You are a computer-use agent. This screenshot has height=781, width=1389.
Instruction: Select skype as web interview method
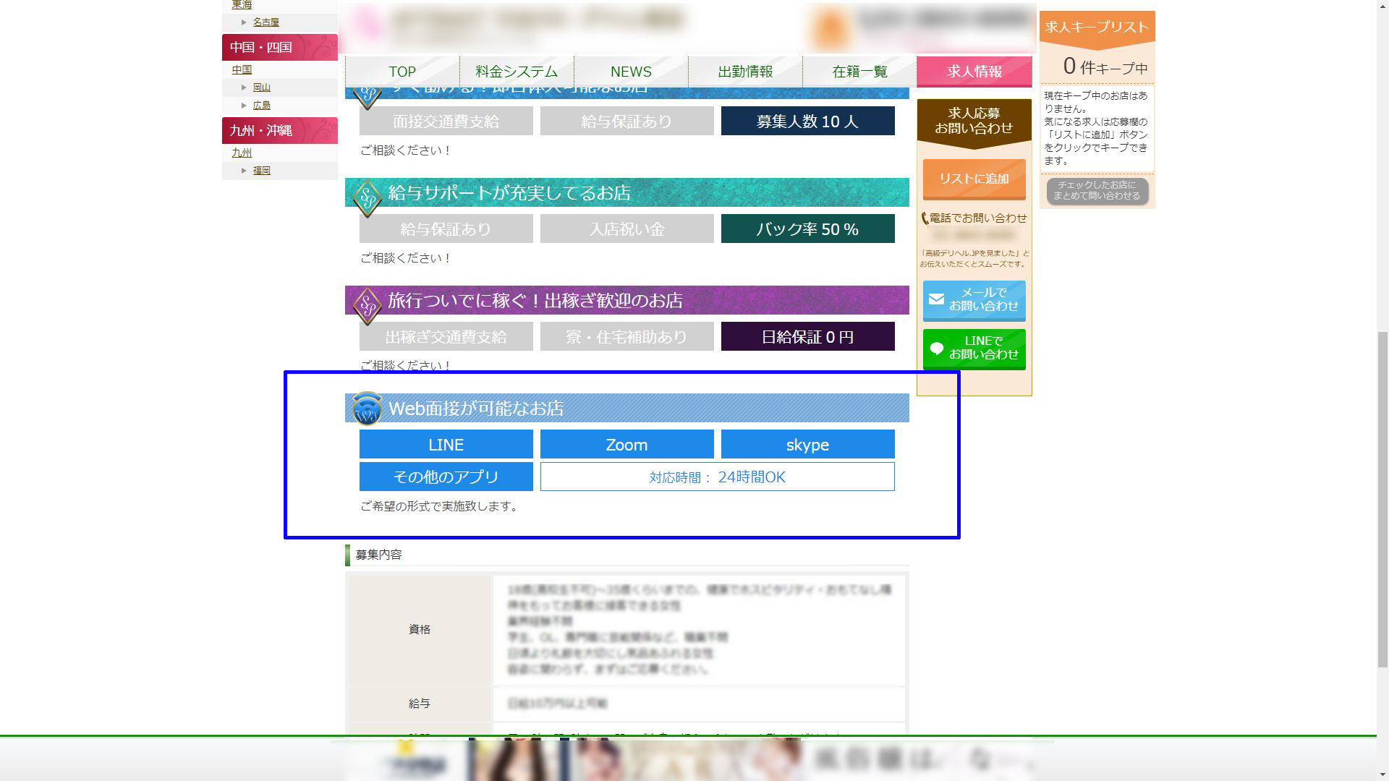pos(808,444)
